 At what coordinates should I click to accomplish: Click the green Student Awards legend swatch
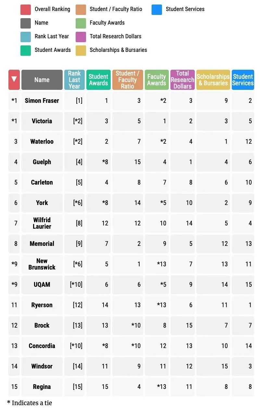26,51
